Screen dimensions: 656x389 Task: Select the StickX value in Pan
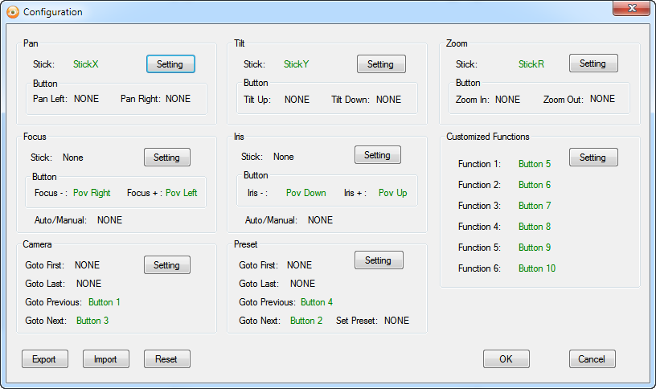tap(86, 64)
